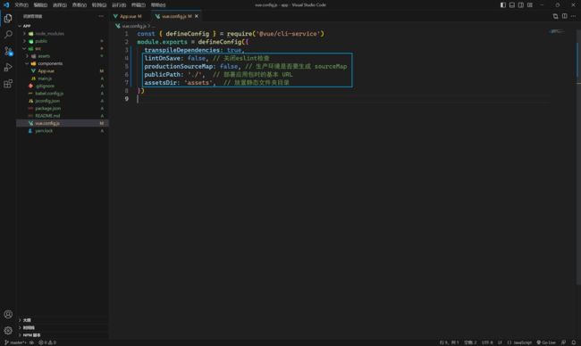The width and height of the screenshot is (581, 346).
Task: Click the UTF-8 encoding indicator
Action: tap(487, 342)
